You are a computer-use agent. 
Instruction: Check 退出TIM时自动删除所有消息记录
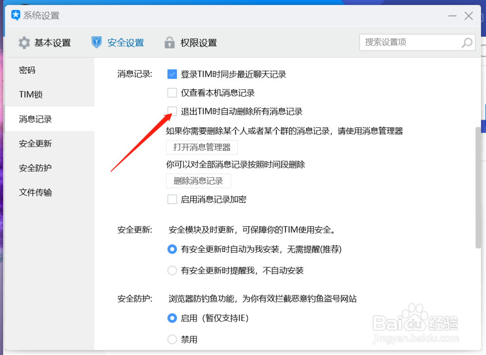(x=172, y=111)
